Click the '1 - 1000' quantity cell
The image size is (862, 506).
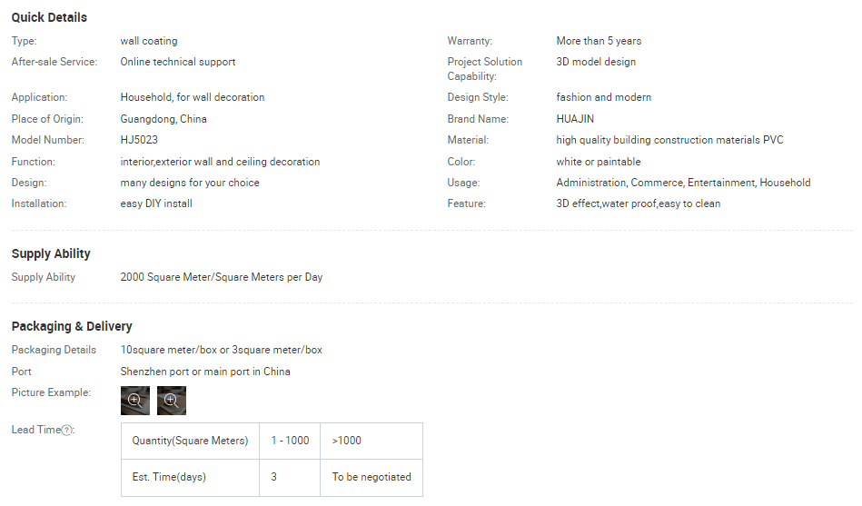[x=290, y=441]
